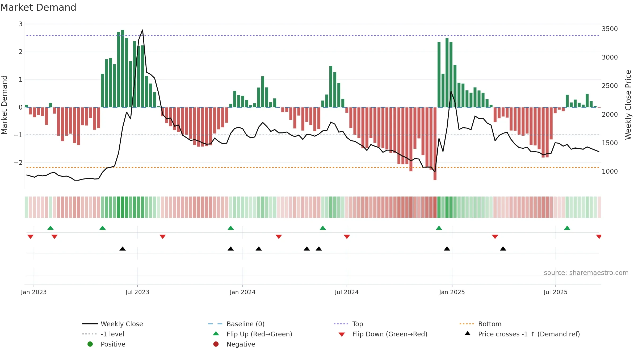638x359 pixels.
Task: Click the Flip Up (Red→Green) legend label
Action: click(x=259, y=334)
